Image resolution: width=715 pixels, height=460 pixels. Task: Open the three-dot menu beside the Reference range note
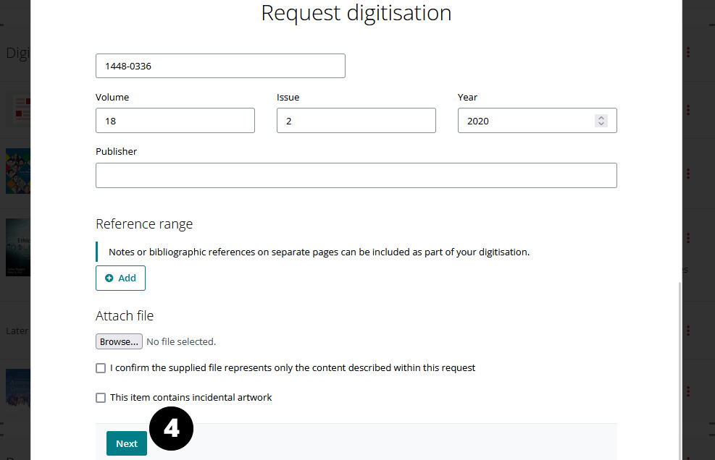(687, 238)
